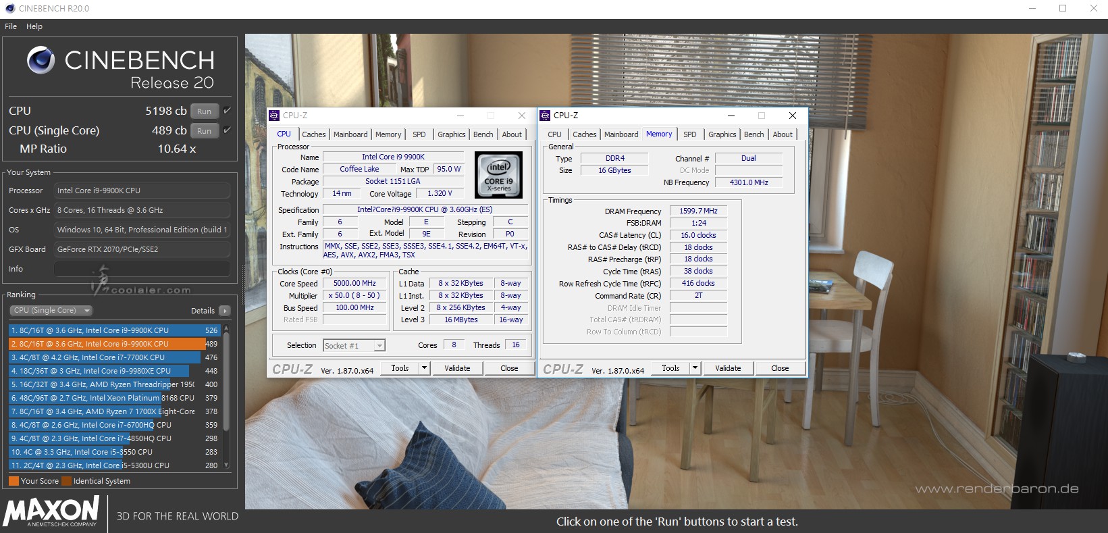Select About tab in right CPU-Z window
This screenshot has width=1108, height=533.
pyautogui.click(x=783, y=134)
